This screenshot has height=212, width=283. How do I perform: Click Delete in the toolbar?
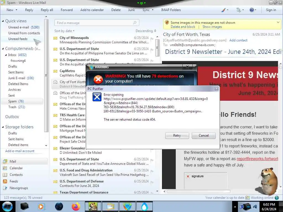click(116, 10)
